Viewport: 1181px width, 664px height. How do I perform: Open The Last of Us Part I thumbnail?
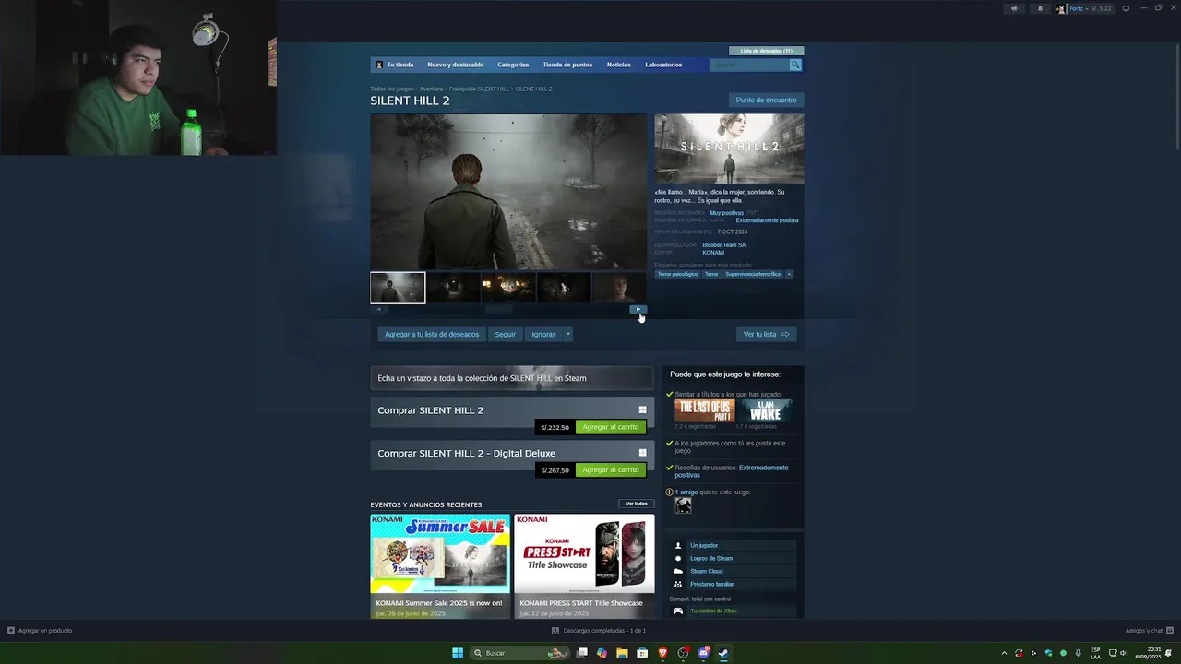click(704, 410)
